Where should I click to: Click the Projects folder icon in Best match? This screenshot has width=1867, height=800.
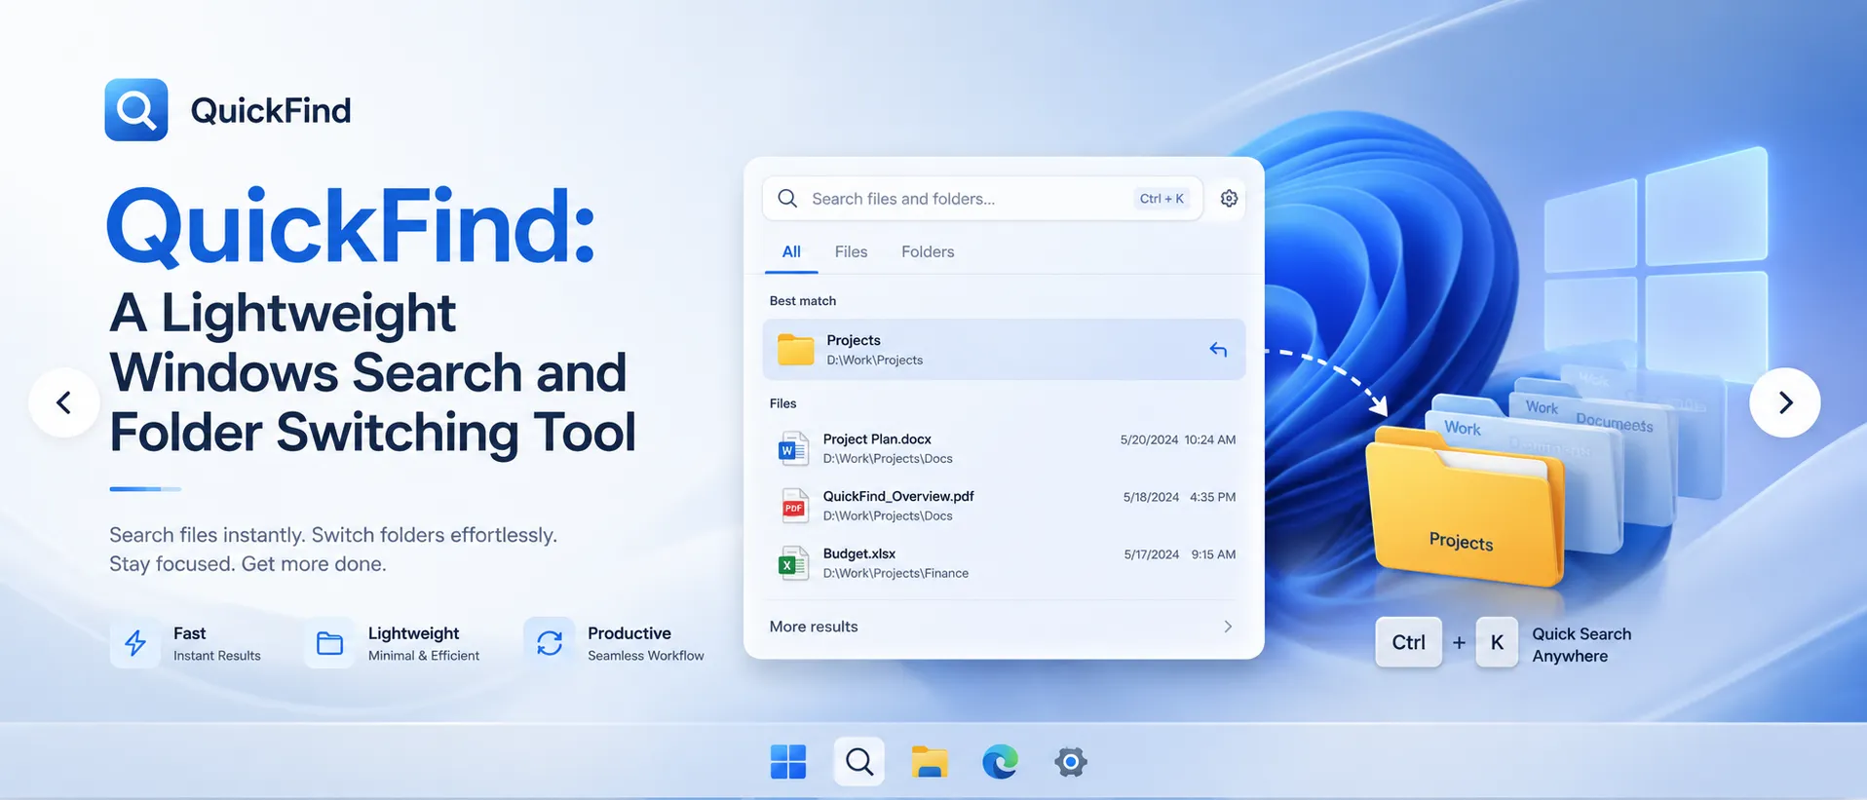796,349
